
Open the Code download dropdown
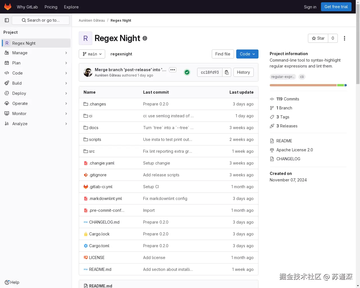tap(247, 54)
